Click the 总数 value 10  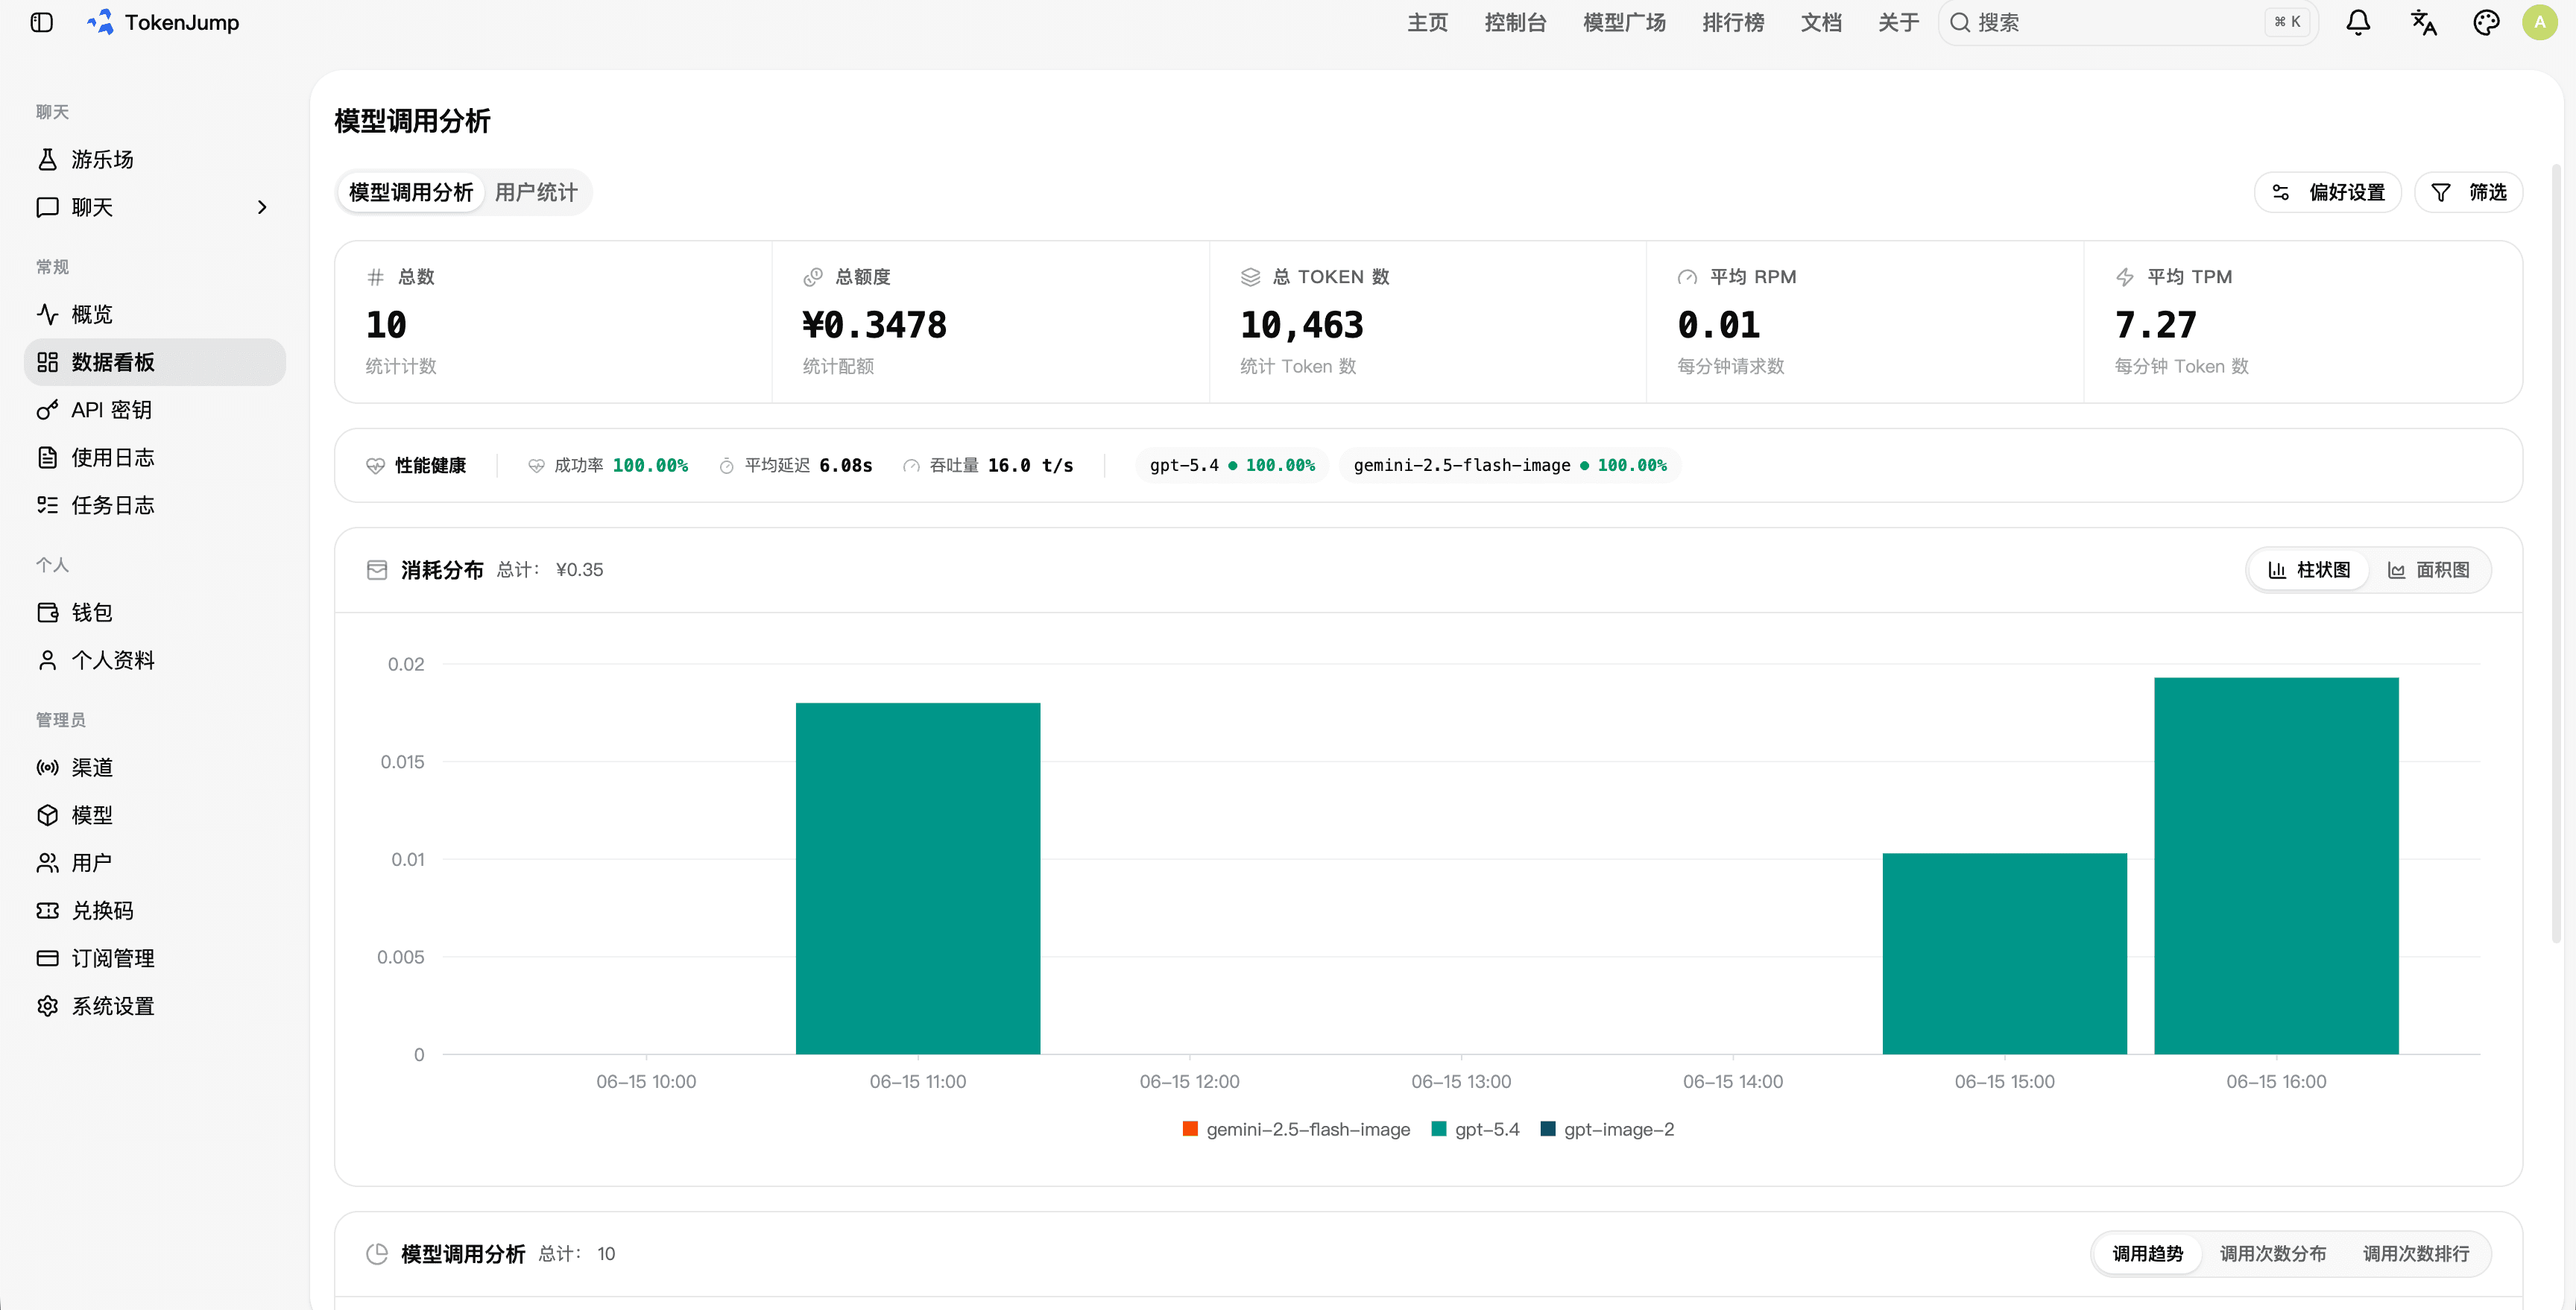click(386, 325)
